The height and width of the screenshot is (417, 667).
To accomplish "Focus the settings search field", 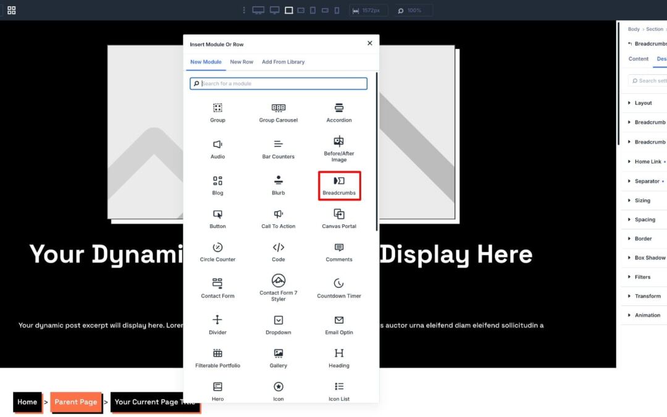I will click(x=648, y=80).
